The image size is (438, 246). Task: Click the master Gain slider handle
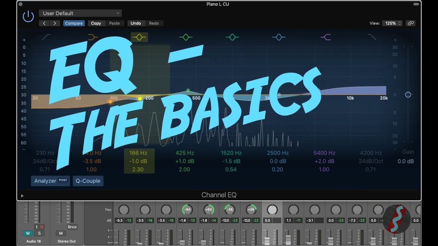click(x=408, y=95)
